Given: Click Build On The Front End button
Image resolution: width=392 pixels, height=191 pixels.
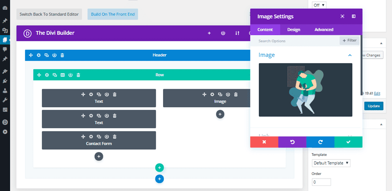Looking at the screenshot, I should 113,14.
